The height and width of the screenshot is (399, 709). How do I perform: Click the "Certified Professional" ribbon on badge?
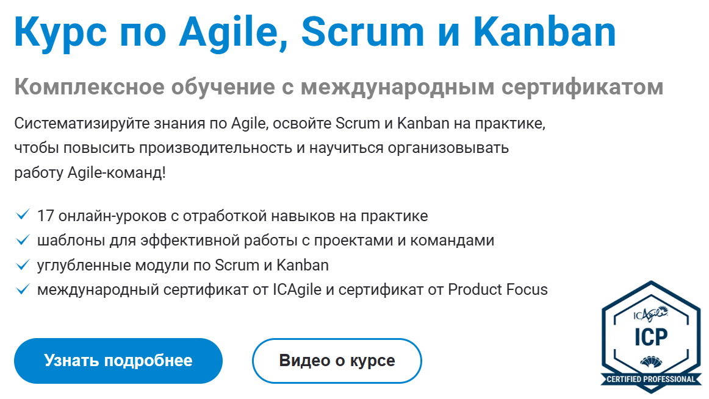(650, 380)
